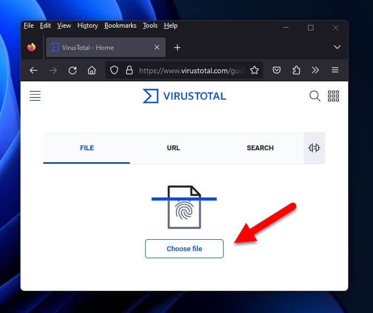Open the History menu
This screenshot has height=313, width=373.
(x=88, y=25)
